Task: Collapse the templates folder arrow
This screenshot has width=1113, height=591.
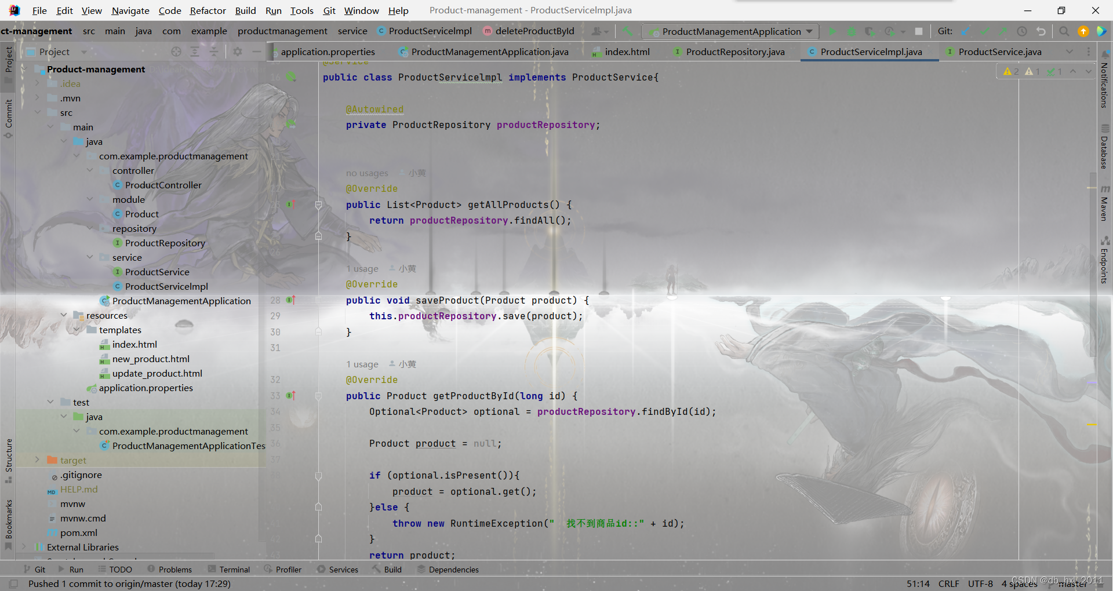Action: tap(77, 330)
